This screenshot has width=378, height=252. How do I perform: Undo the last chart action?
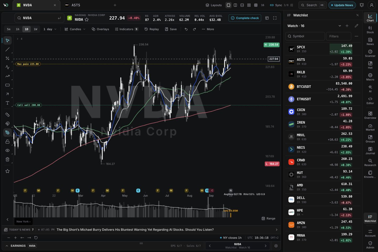click(x=186, y=29)
